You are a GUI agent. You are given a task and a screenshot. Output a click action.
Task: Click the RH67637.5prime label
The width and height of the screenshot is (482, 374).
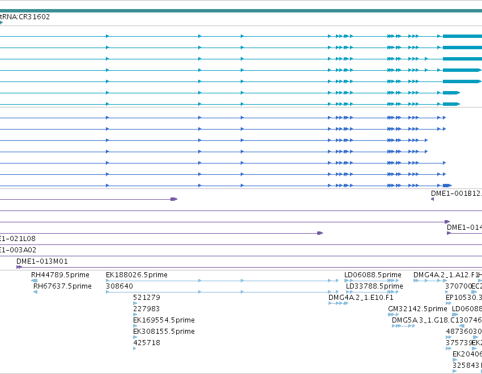tap(62, 286)
